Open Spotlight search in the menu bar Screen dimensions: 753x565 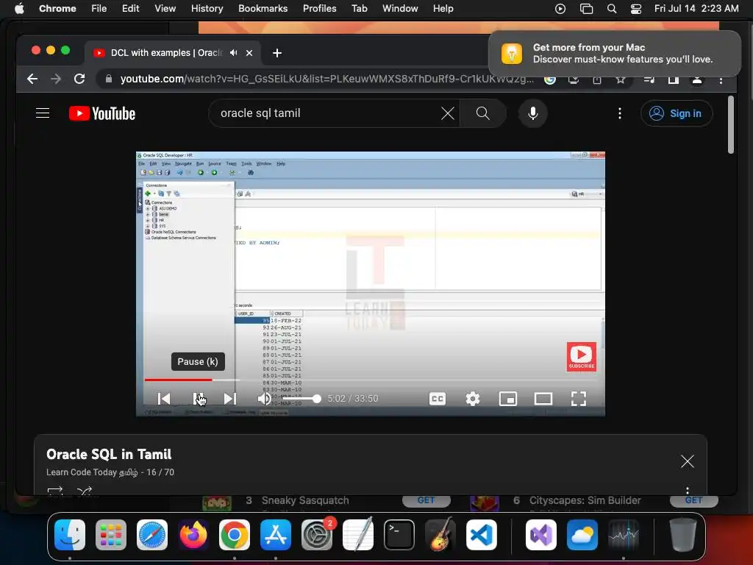point(611,9)
